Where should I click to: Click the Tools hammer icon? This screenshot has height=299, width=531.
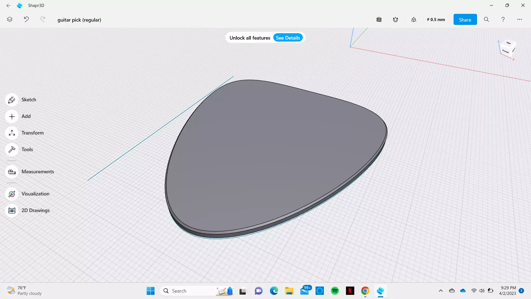[12, 150]
